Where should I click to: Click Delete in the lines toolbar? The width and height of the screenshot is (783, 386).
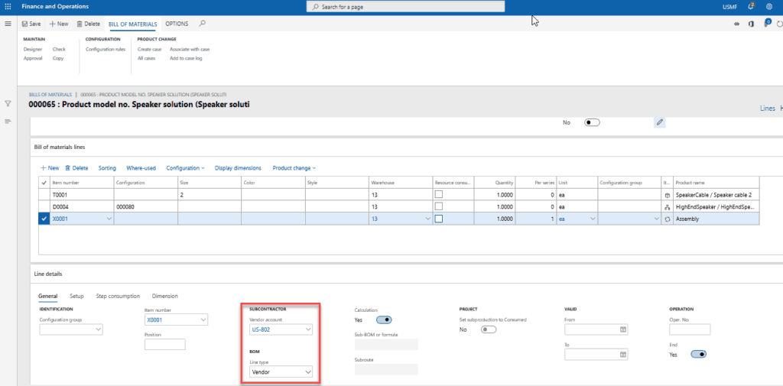click(x=77, y=168)
